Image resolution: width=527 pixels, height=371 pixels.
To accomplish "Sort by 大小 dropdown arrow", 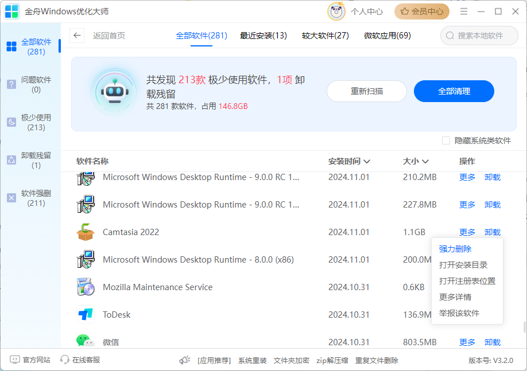I will 425,162.
